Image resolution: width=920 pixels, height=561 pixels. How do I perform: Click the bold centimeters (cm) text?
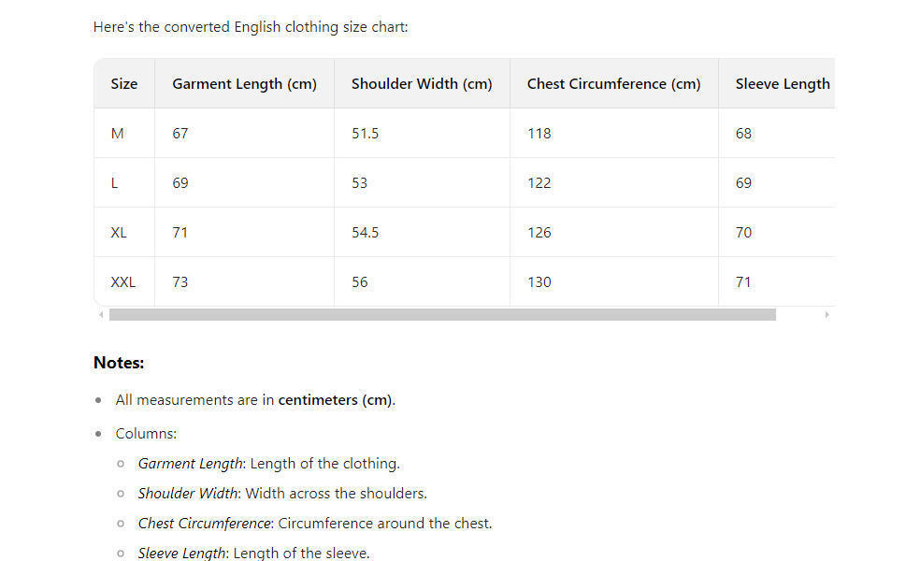click(x=336, y=400)
